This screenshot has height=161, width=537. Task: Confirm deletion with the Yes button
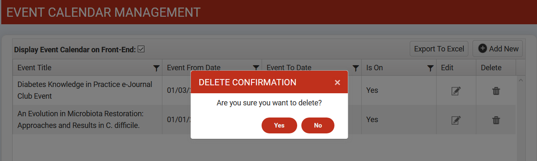pyautogui.click(x=279, y=125)
